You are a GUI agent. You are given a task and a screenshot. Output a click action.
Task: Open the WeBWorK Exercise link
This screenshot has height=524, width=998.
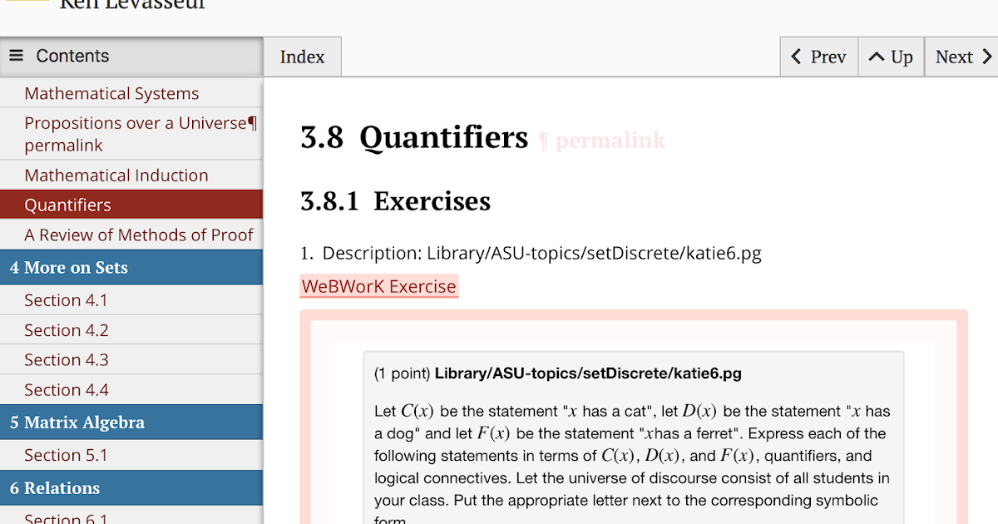[379, 286]
